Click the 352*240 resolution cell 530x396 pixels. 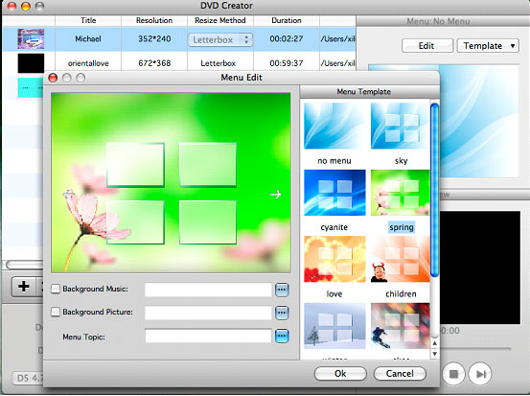tap(154, 39)
